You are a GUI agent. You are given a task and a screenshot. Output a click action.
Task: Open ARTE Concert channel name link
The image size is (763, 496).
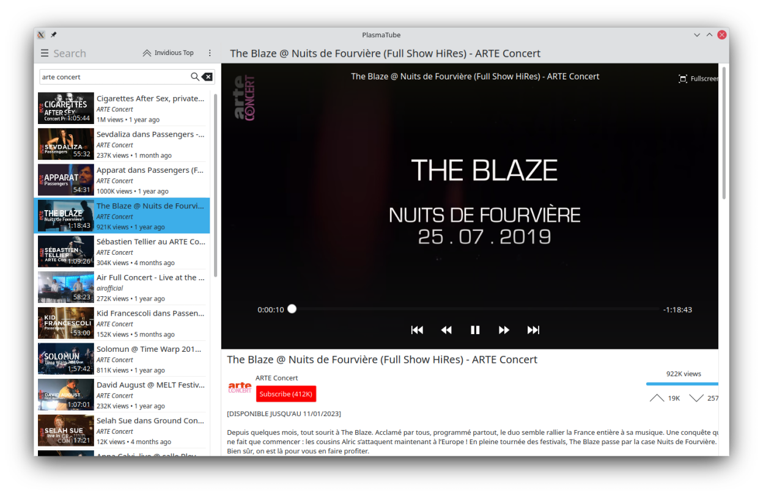[x=276, y=378]
